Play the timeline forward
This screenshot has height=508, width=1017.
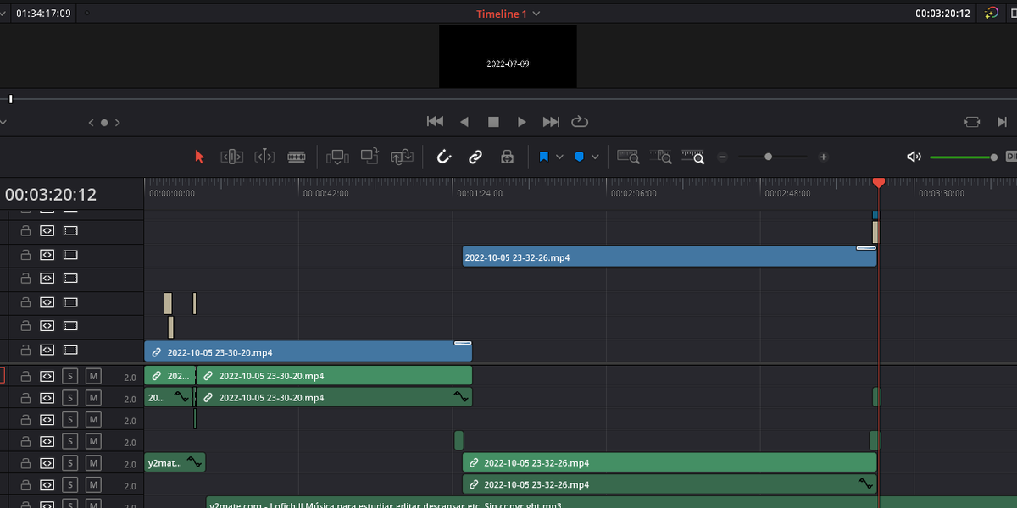click(522, 122)
